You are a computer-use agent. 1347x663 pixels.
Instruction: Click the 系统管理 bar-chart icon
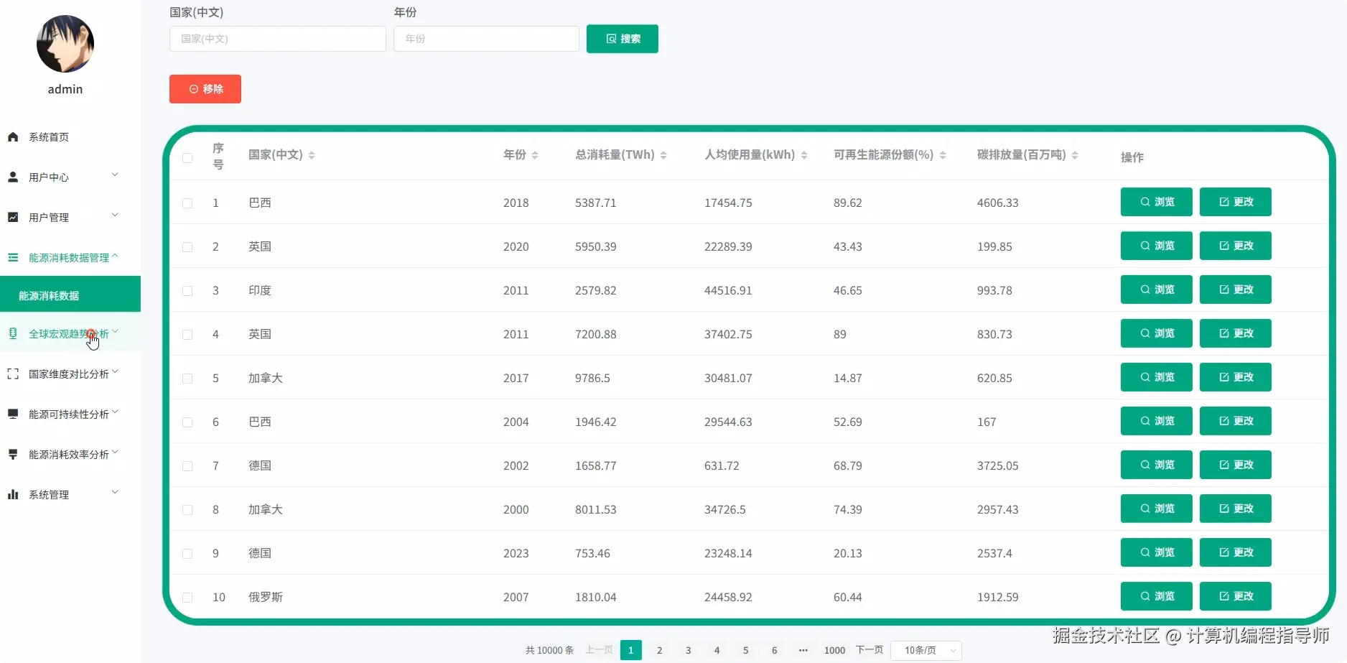point(13,494)
